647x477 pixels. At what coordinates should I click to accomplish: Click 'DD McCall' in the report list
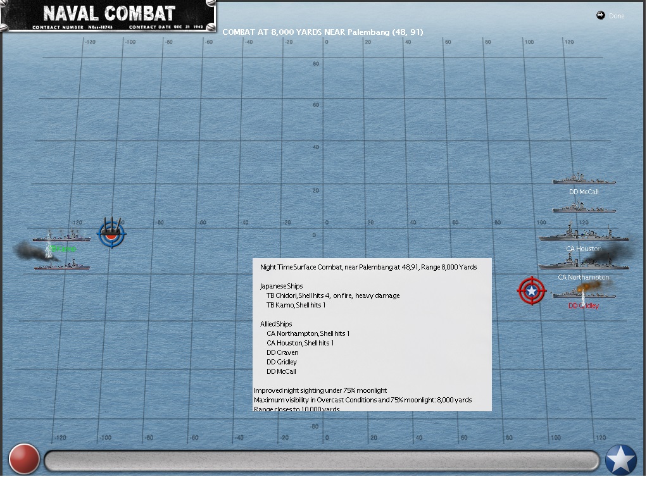pyautogui.click(x=281, y=371)
